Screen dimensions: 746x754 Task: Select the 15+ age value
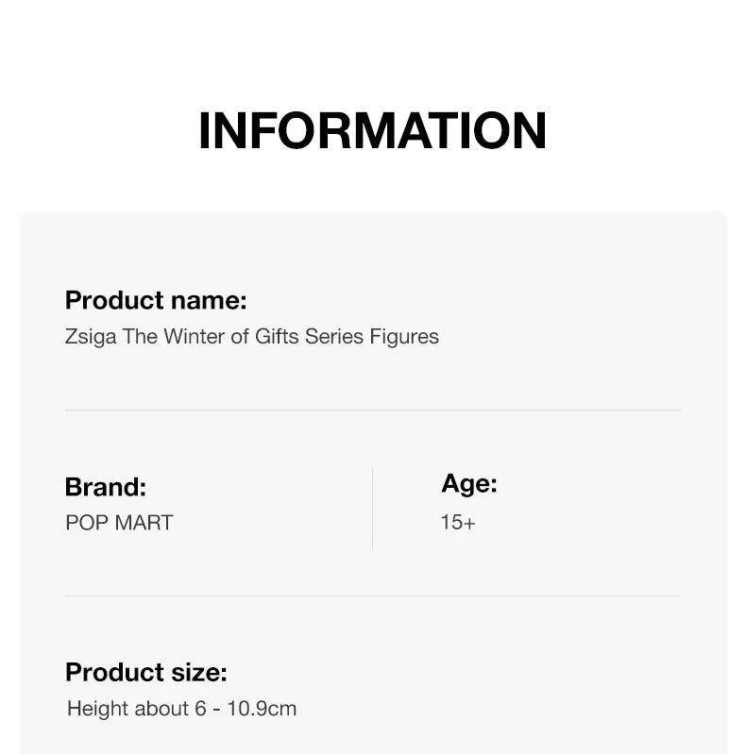[458, 523]
